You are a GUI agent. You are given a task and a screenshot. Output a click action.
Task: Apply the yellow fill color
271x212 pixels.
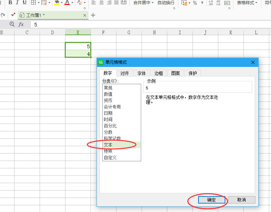coord(57,2)
